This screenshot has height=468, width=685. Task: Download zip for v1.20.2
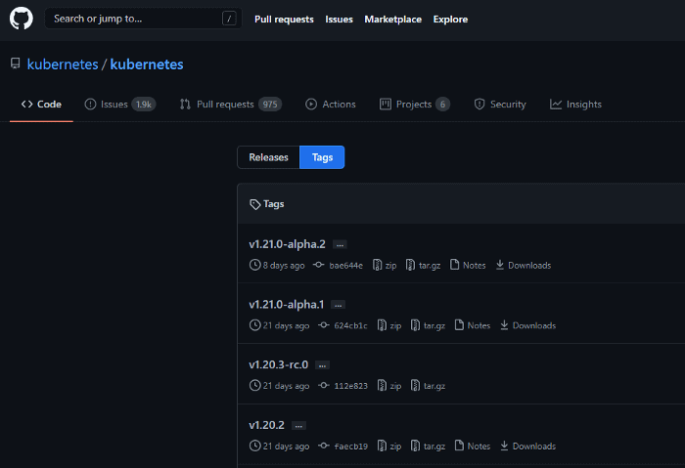[389, 446]
